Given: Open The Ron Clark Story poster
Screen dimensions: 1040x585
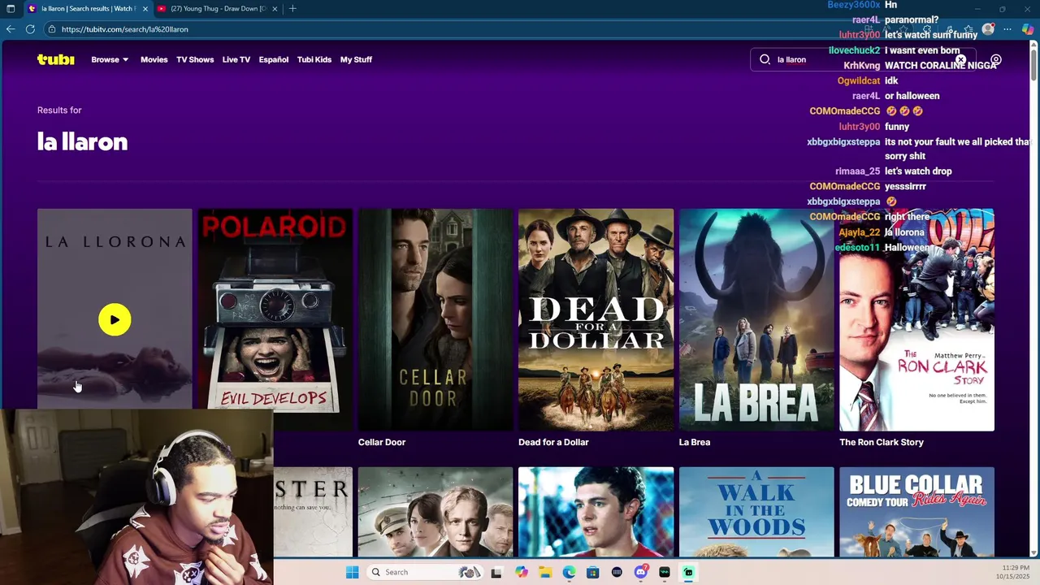Looking at the screenshot, I should coord(916,319).
